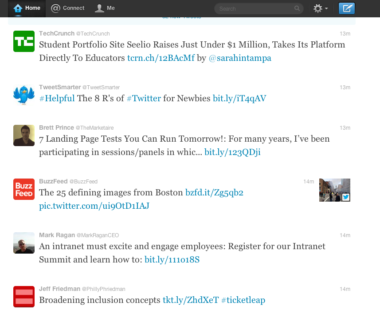Open the Boston photo thumbnail

335,190
